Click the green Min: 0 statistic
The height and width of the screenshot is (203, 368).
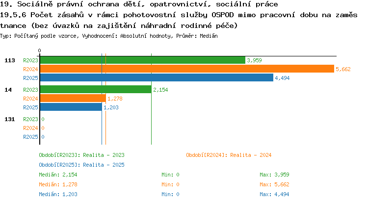click(x=170, y=175)
